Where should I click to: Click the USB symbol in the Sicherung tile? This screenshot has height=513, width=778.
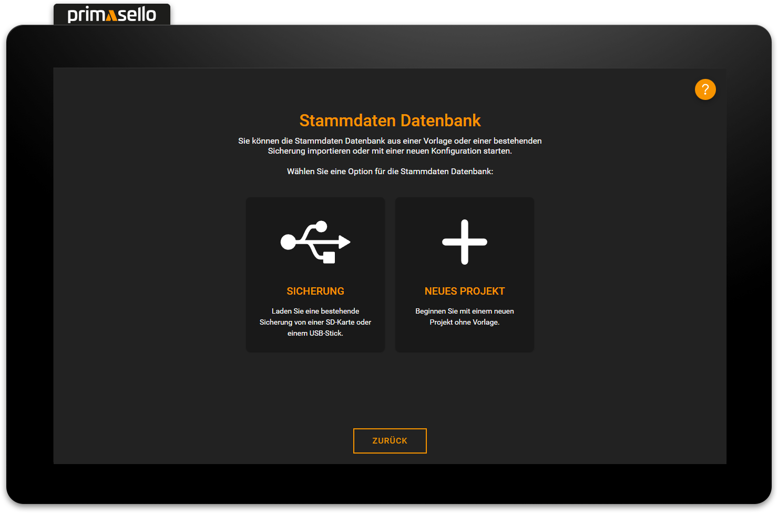315,242
